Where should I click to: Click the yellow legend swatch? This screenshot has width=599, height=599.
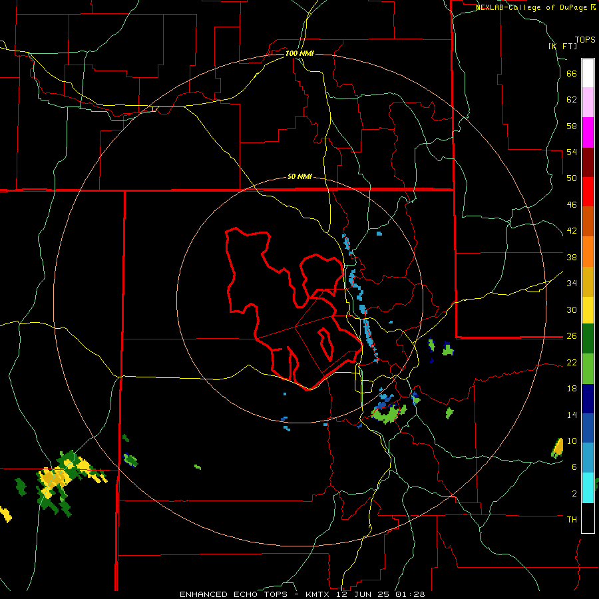588,310
